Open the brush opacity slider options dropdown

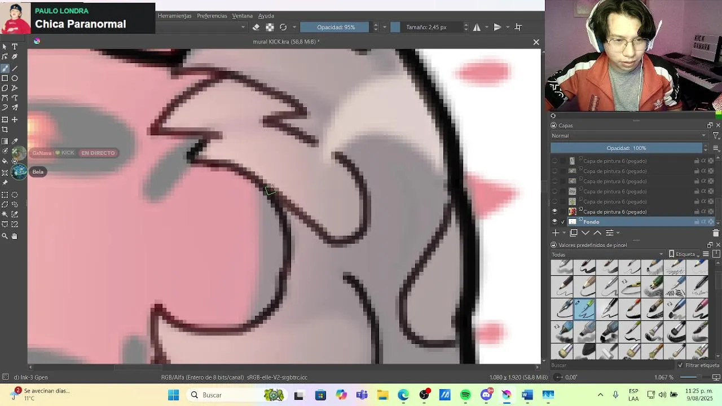pos(385,27)
